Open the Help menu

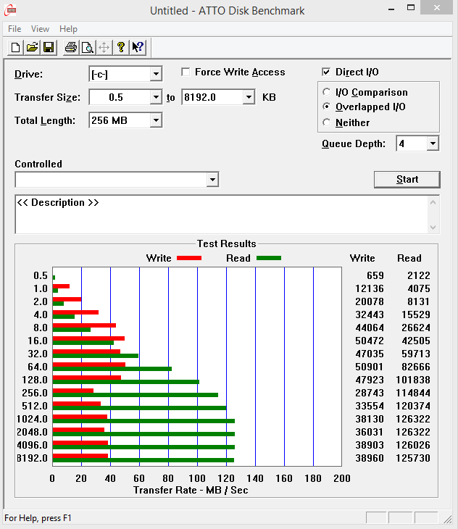[x=68, y=29]
